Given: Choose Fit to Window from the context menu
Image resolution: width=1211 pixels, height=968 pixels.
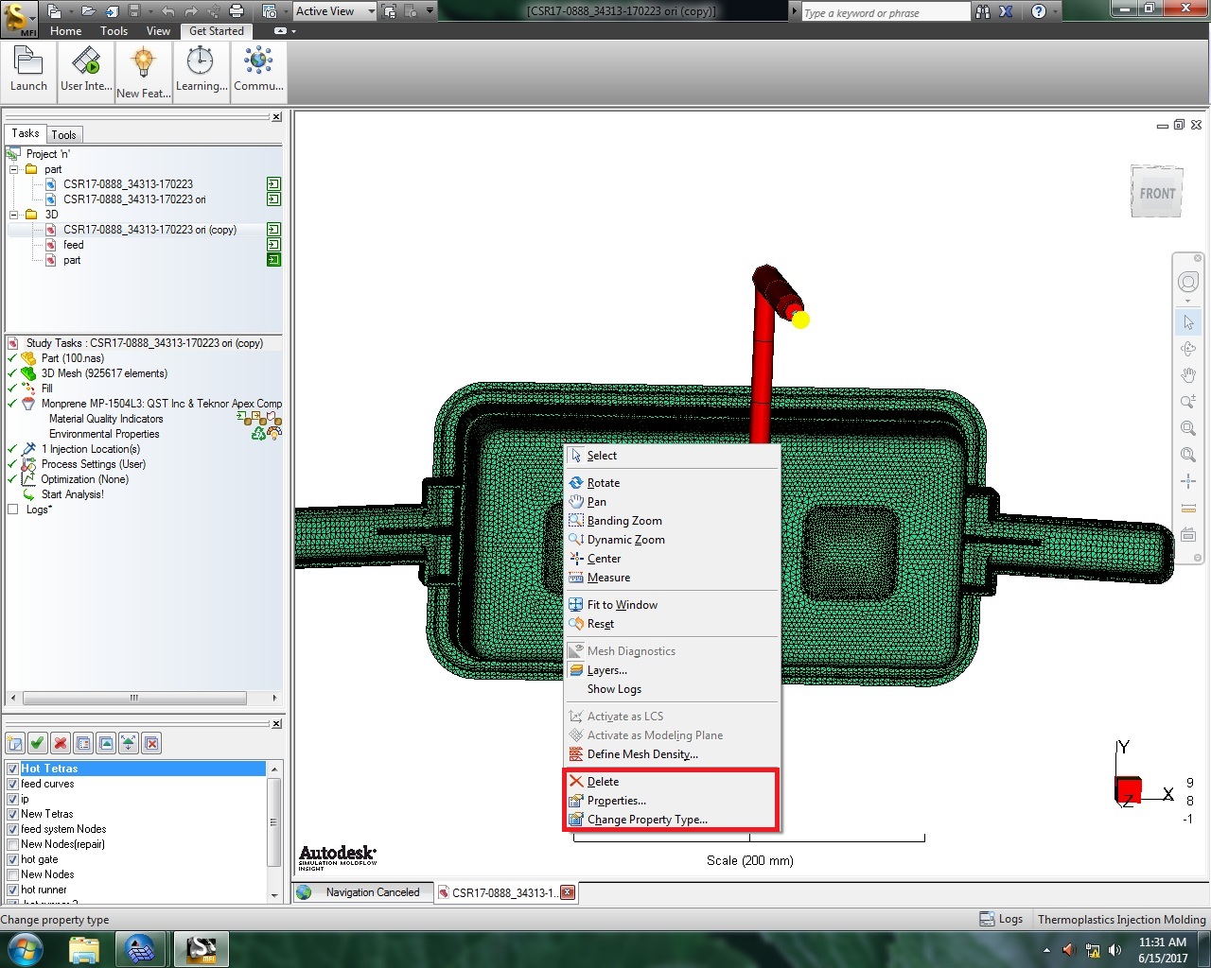Looking at the screenshot, I should [622, 604].
